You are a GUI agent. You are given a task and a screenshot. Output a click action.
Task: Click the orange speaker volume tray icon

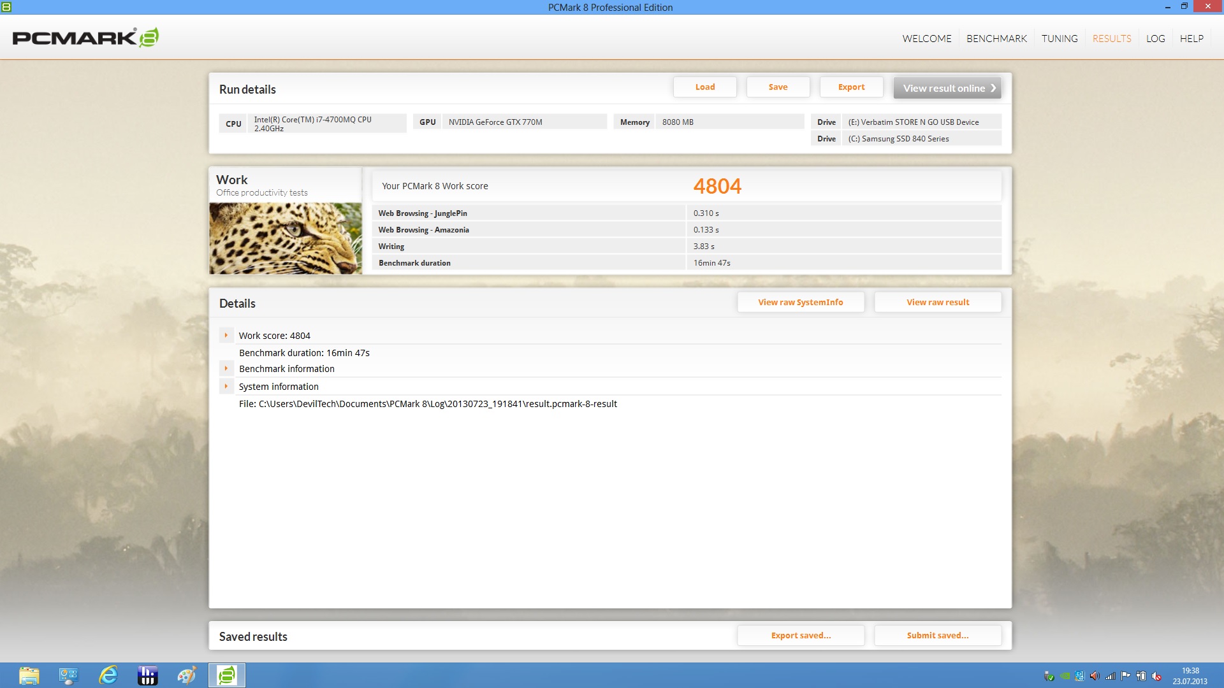[x=1095, y=676]
